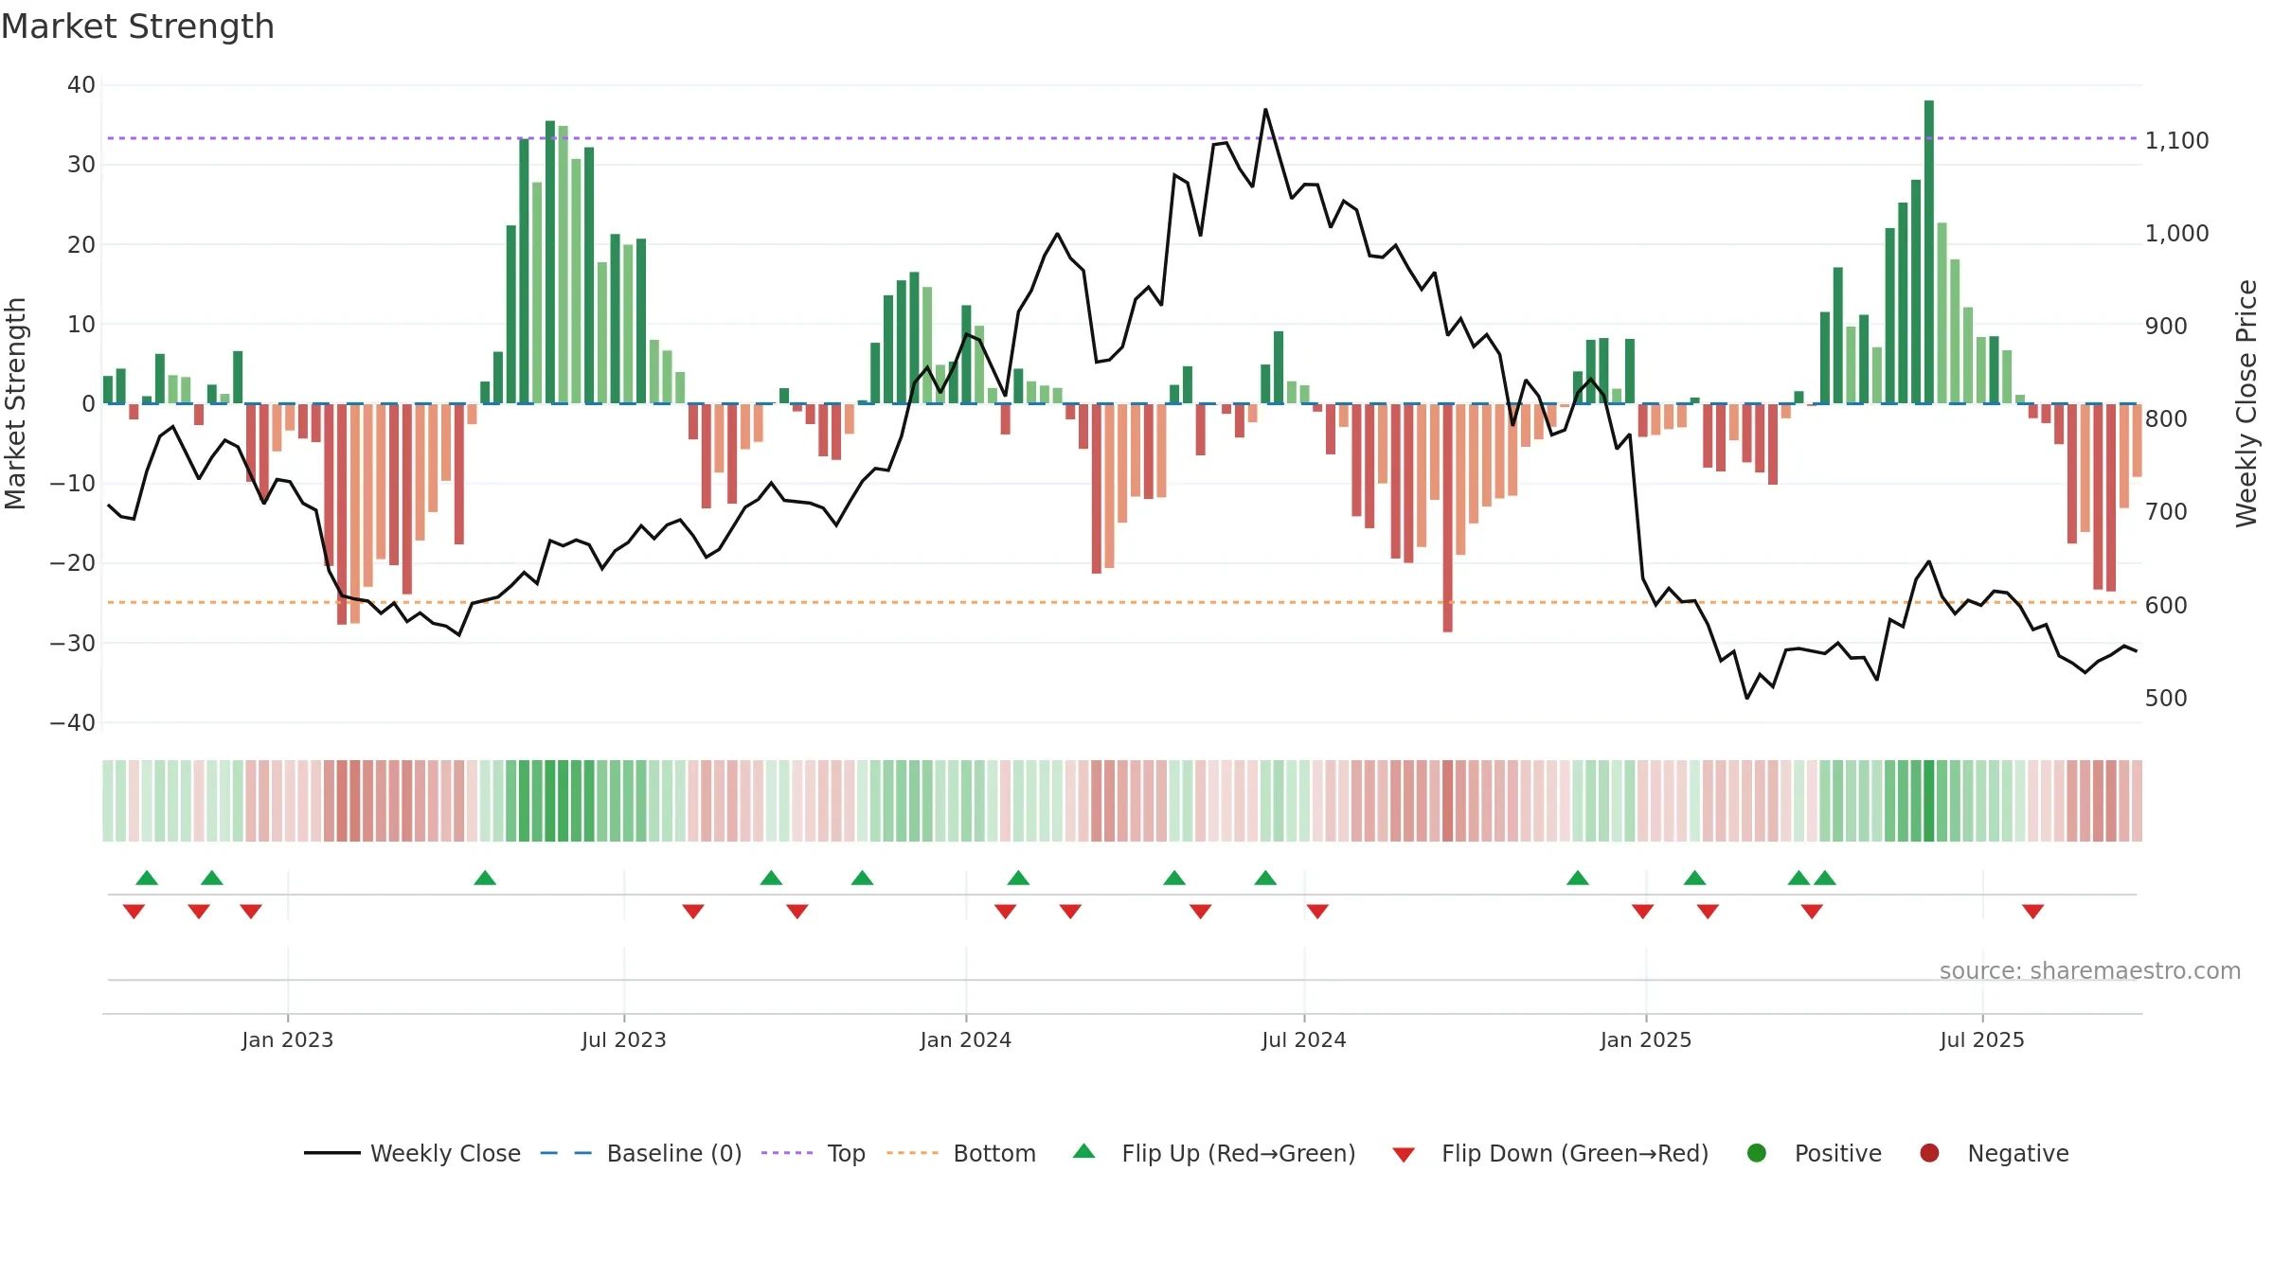Click the tallest green bar near 38
2273x1278 pixels.
(x=1929, y=252)
